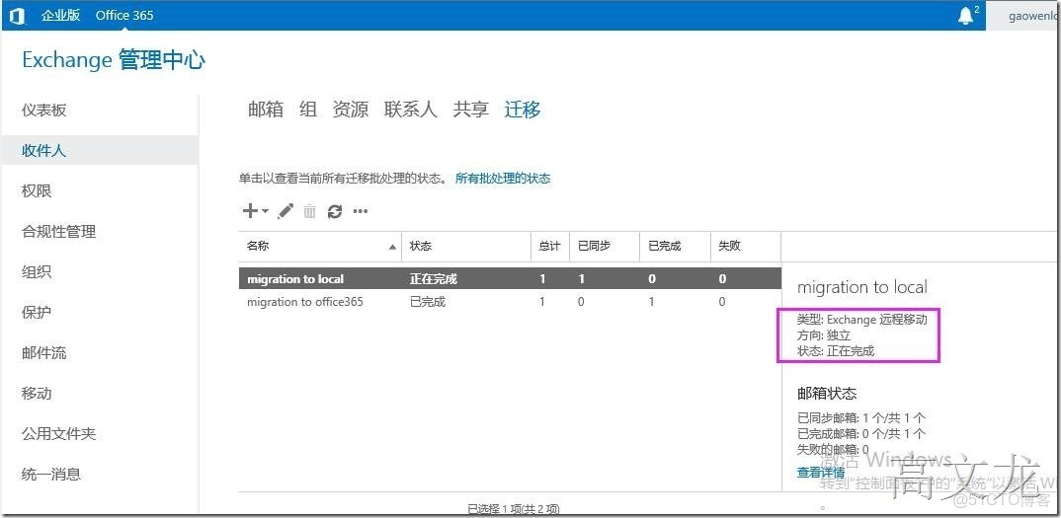1061x518 pixels.
Task: Click the refresh icon in toolbar
Action: point(335,212)
